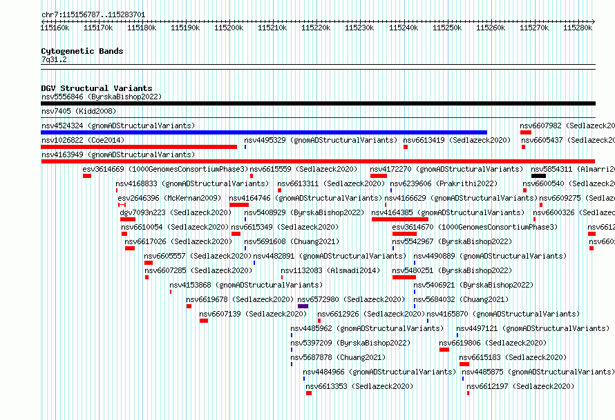
Task: Open nsv4497121 gnomAD variant label
Action: coord(533,328)
